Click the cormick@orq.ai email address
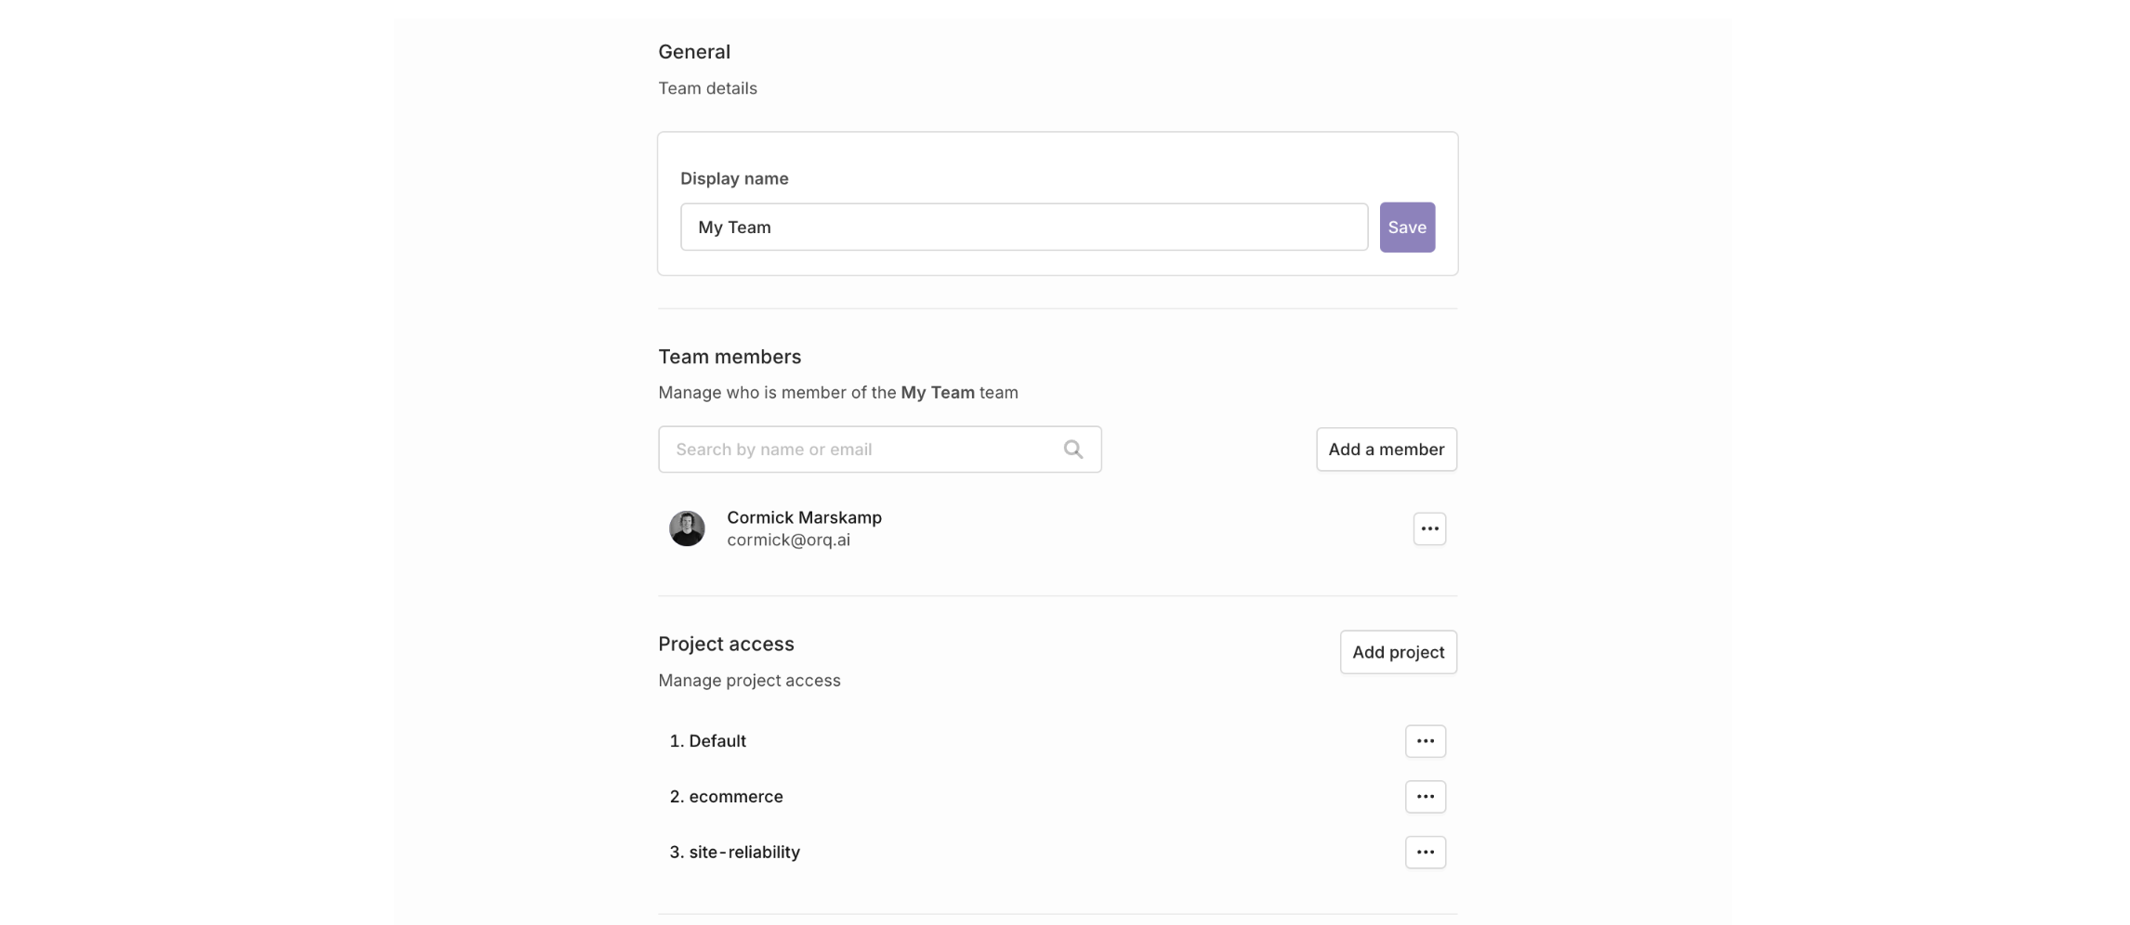Screen dimensions: 2130x925 [x=788, y=541]
